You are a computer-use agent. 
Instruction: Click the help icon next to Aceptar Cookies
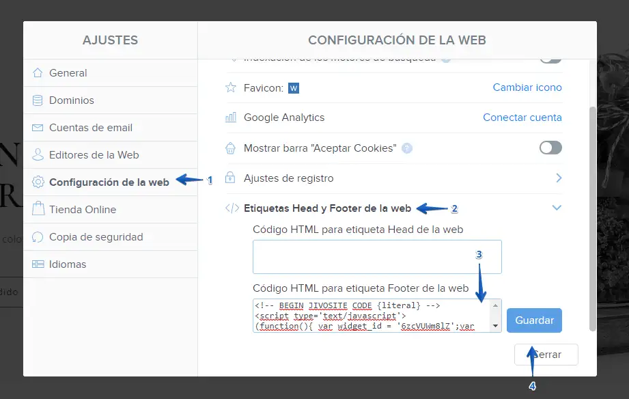click(407, 148)
